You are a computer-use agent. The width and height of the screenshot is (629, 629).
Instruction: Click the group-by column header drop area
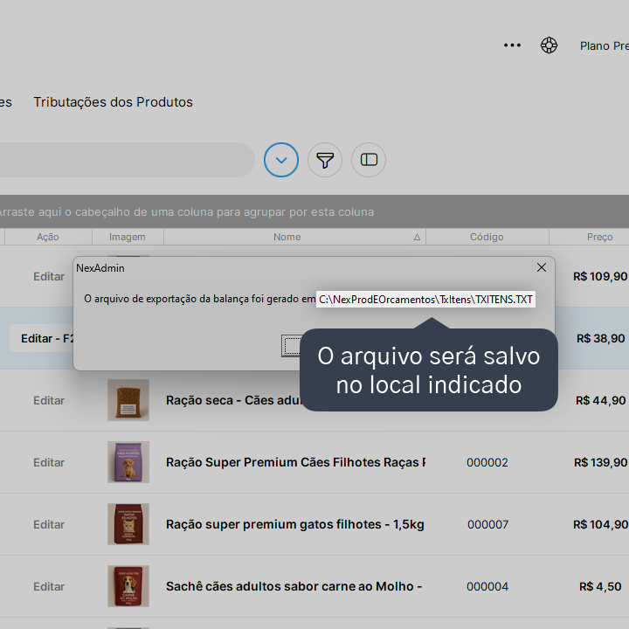pyautogui.click(x=314, y=211)
